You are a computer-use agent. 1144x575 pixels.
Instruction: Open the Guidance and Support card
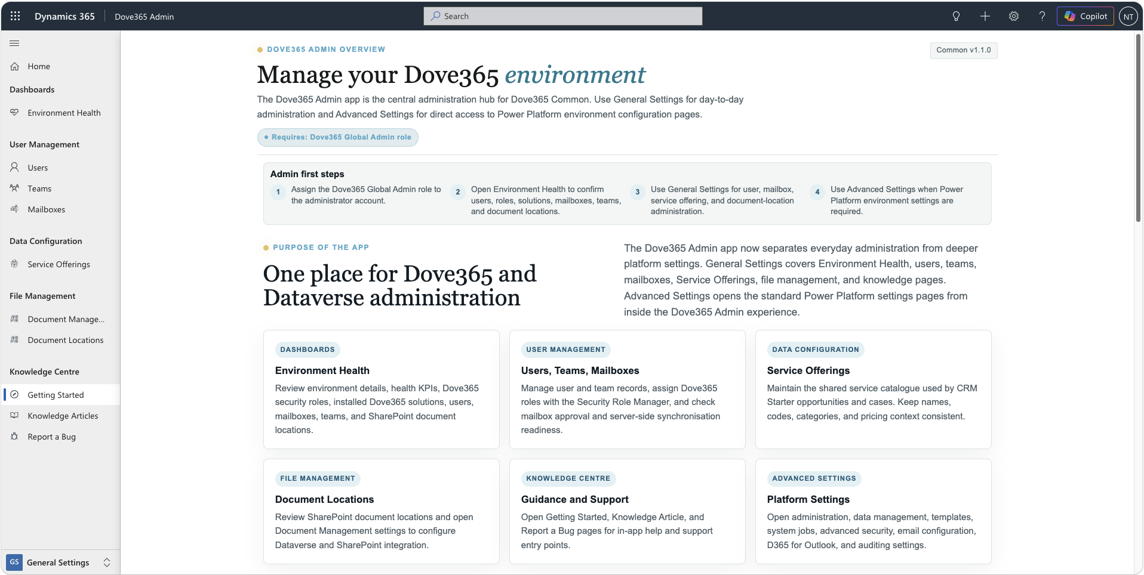point(628,511)
